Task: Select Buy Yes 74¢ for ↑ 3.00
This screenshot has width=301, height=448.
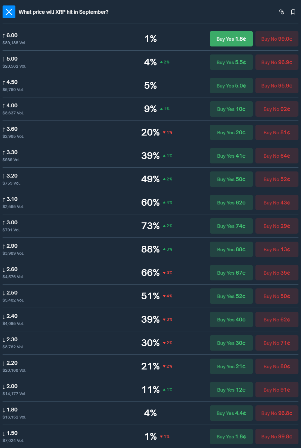Action: coord(231,226)
